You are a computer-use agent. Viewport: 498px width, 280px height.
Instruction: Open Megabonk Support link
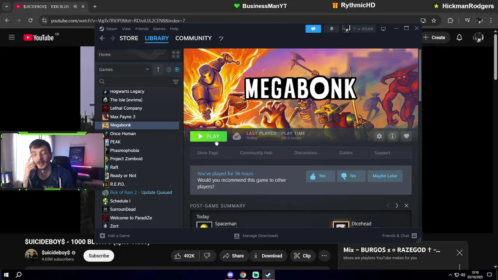click(382, 153)
